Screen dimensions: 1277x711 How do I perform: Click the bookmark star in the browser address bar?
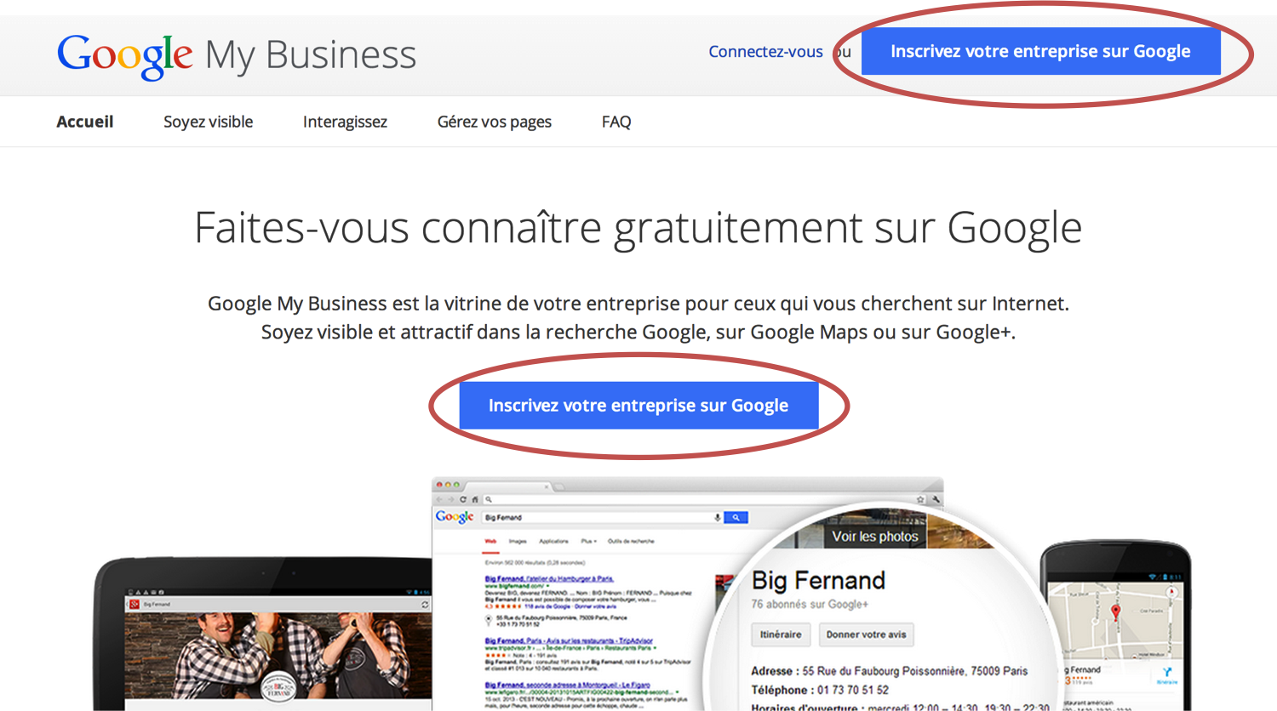pos(920,499)
